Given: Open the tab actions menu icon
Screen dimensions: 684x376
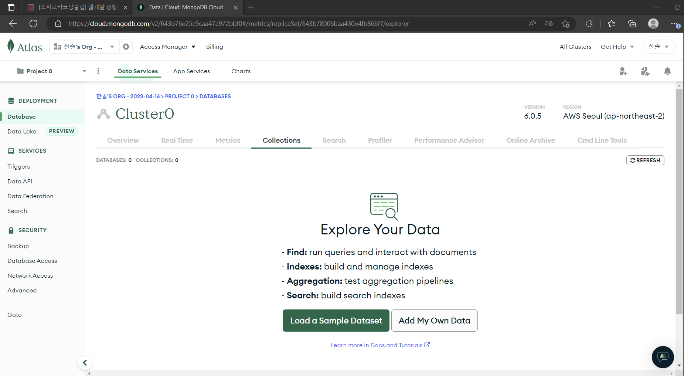Looking at the screenshot, I should [11, 7].
